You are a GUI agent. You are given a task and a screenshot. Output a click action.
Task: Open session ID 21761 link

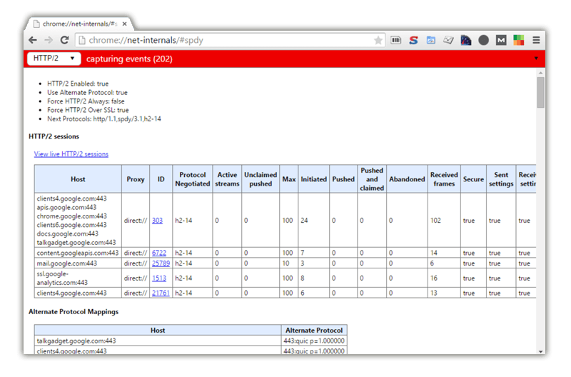coord(161,293)
